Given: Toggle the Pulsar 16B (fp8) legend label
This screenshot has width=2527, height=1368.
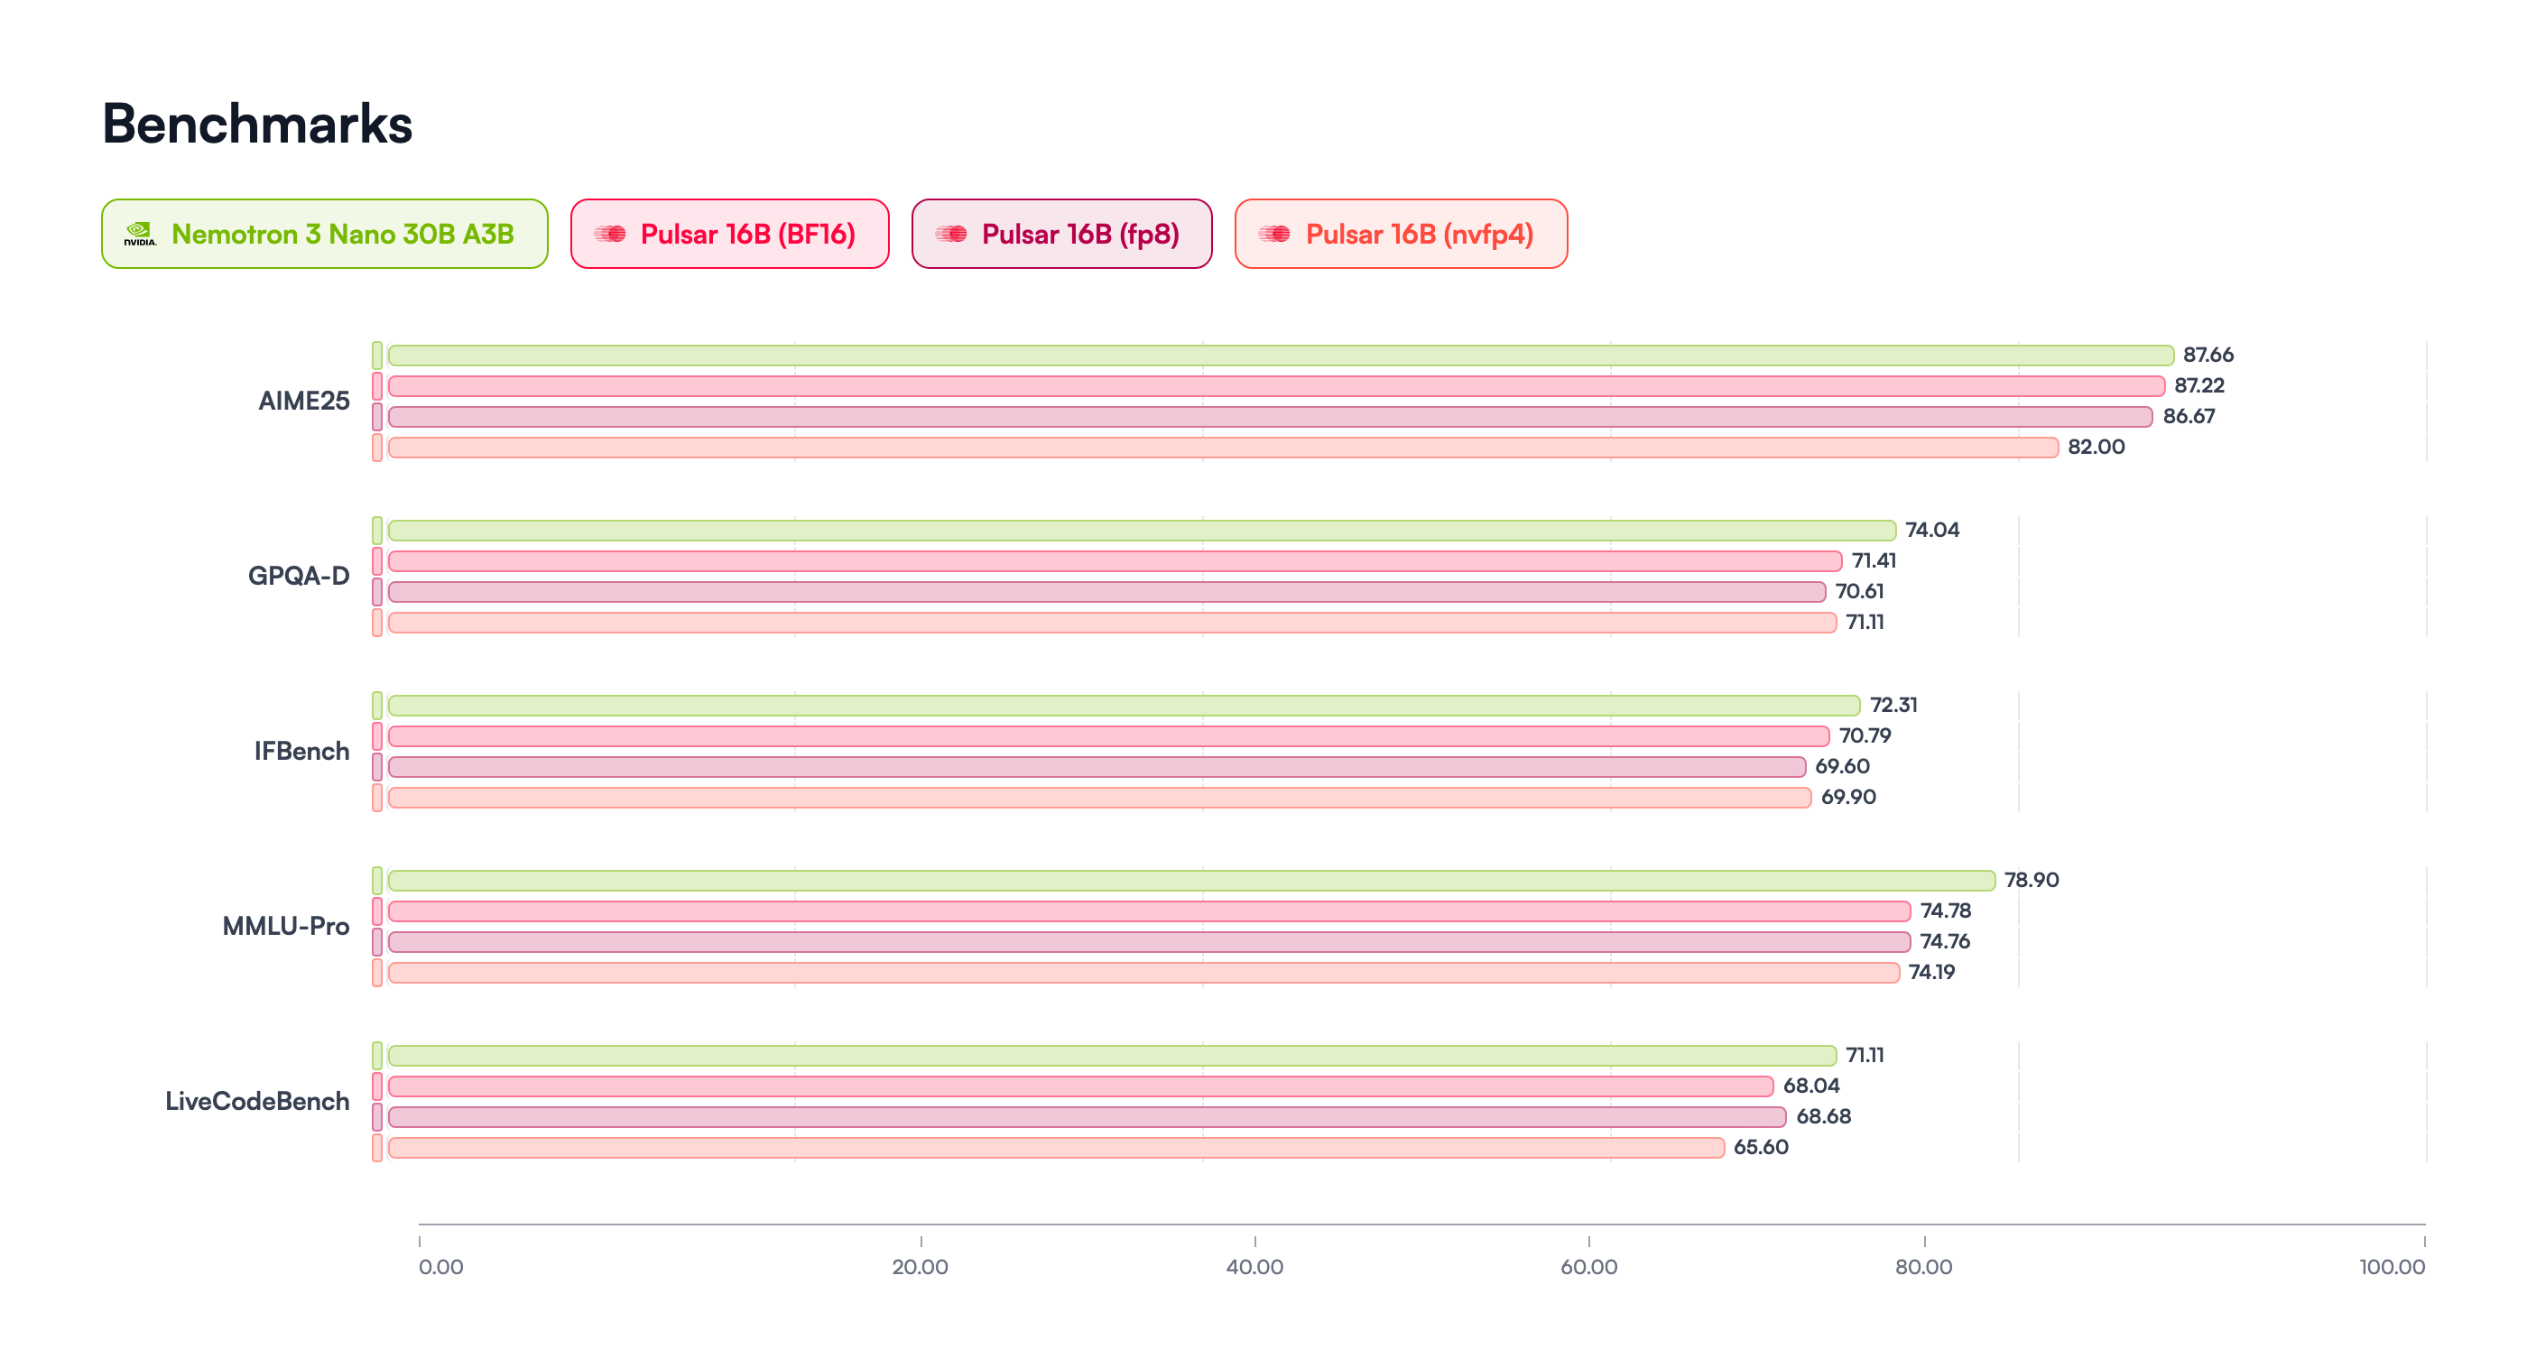Looking at the screenshot, I should 1080,235.
